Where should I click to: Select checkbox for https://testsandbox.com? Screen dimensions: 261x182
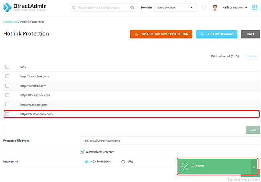[7, 114]
